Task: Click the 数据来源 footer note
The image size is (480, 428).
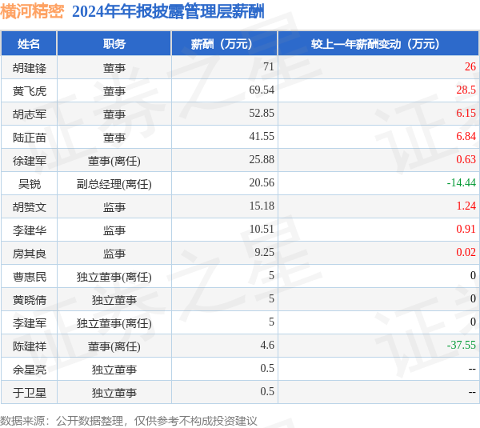Action: click(129, 421)
